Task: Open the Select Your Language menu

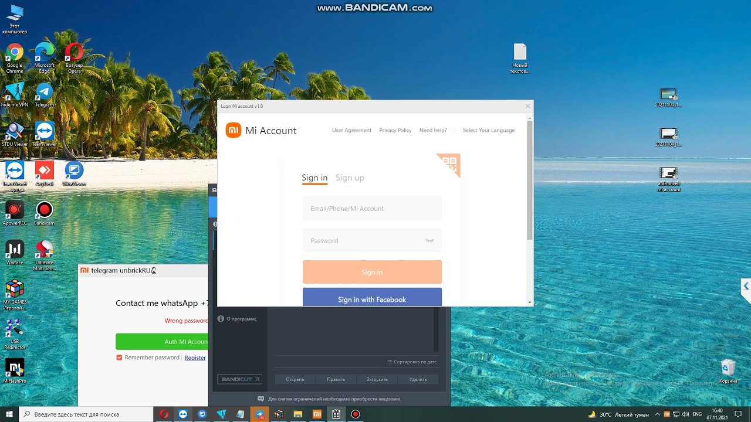Action: [x=489, y=130]
